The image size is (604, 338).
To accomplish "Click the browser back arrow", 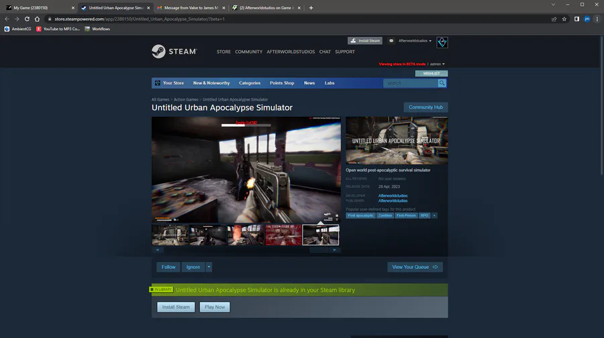I will pyautogui.click(x=7, y=19).
